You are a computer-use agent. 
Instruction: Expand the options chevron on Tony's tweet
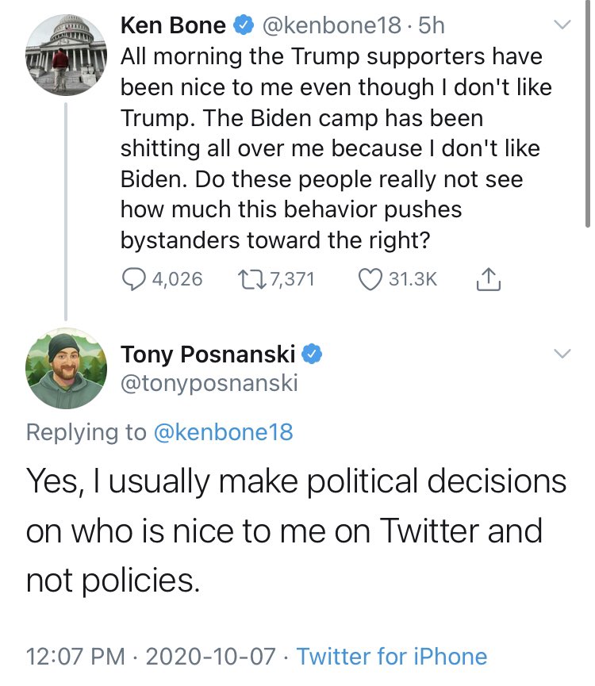pos(562,354)
